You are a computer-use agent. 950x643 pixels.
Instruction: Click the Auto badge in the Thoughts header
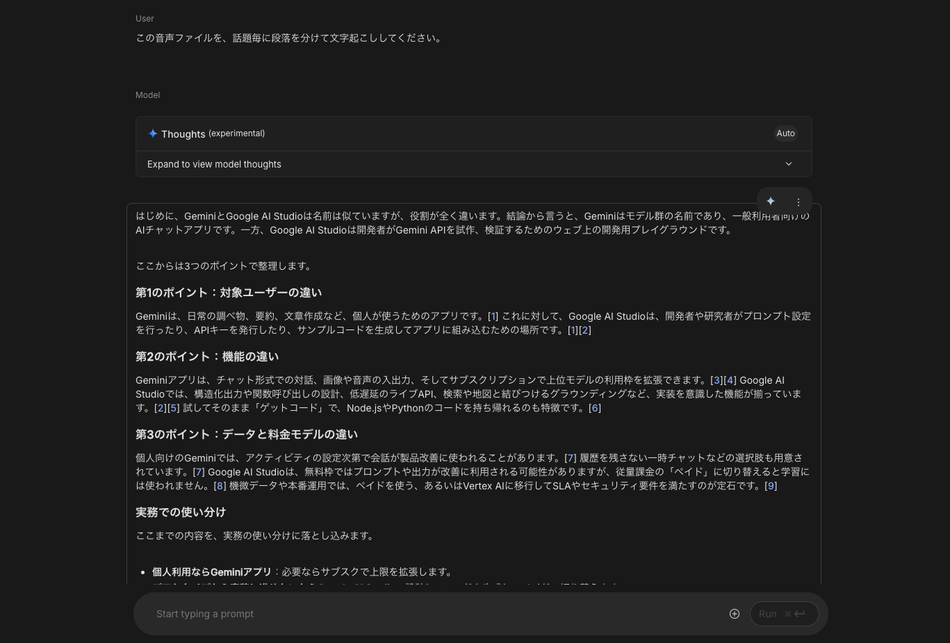coord(785,133)
